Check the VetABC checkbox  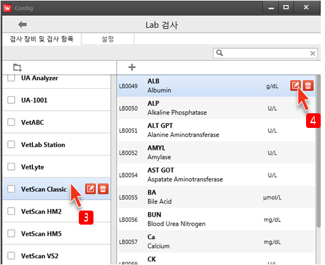[11, 122]
